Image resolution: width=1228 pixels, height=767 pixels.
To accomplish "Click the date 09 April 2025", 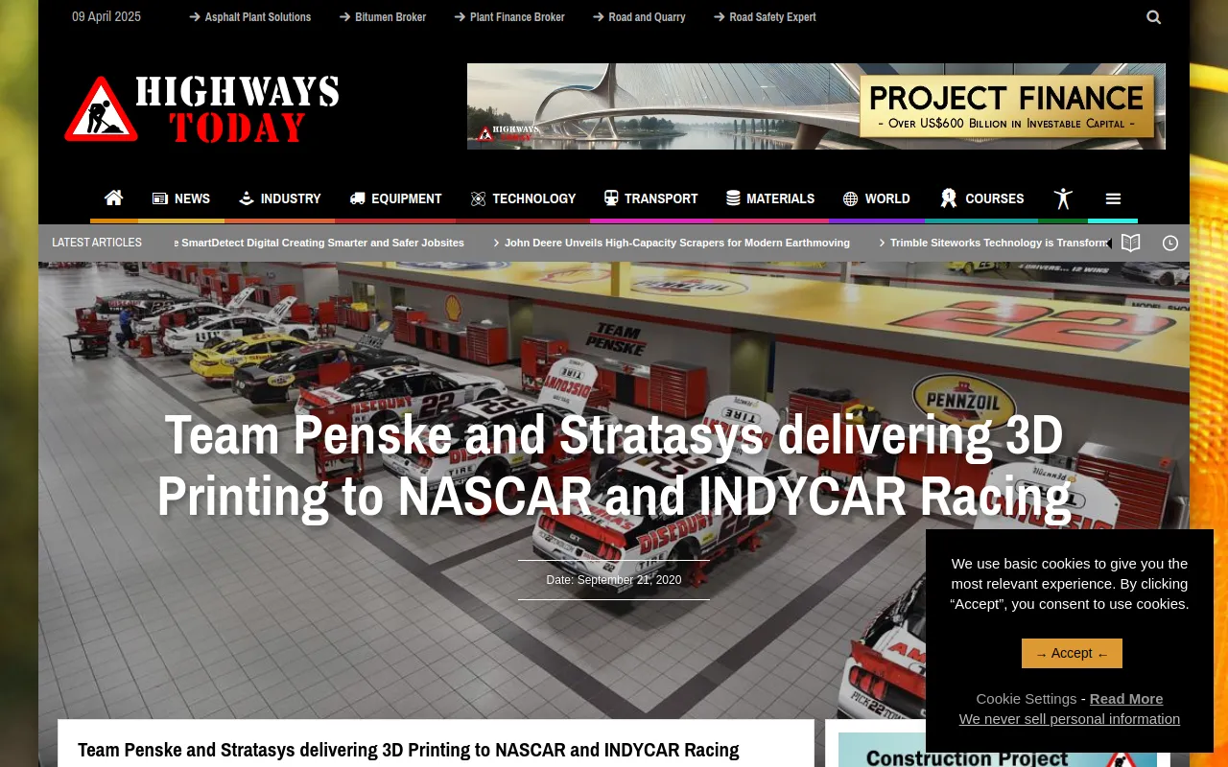I will 106,17.
